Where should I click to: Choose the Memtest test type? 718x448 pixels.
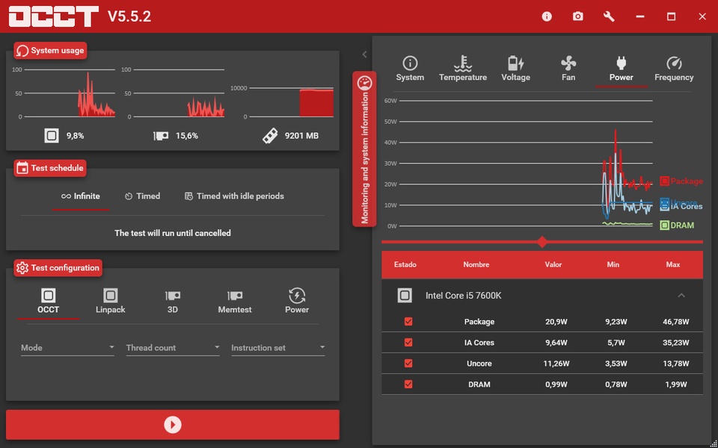pyautogui.click(x=235, y=301)
